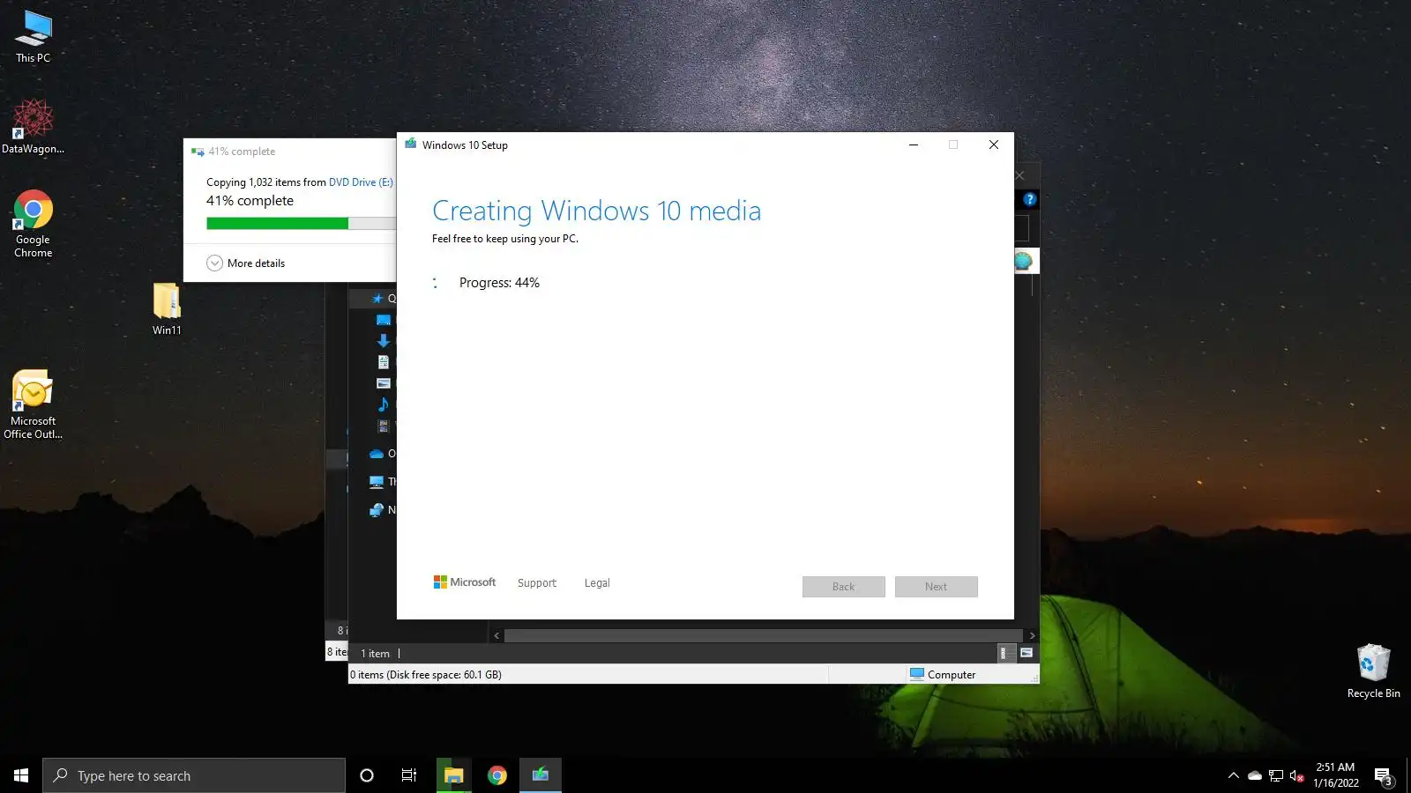1411x793 pixels.
Task: Click the Legal link in Windows 10 Setup
Action: tap(597, 583)
